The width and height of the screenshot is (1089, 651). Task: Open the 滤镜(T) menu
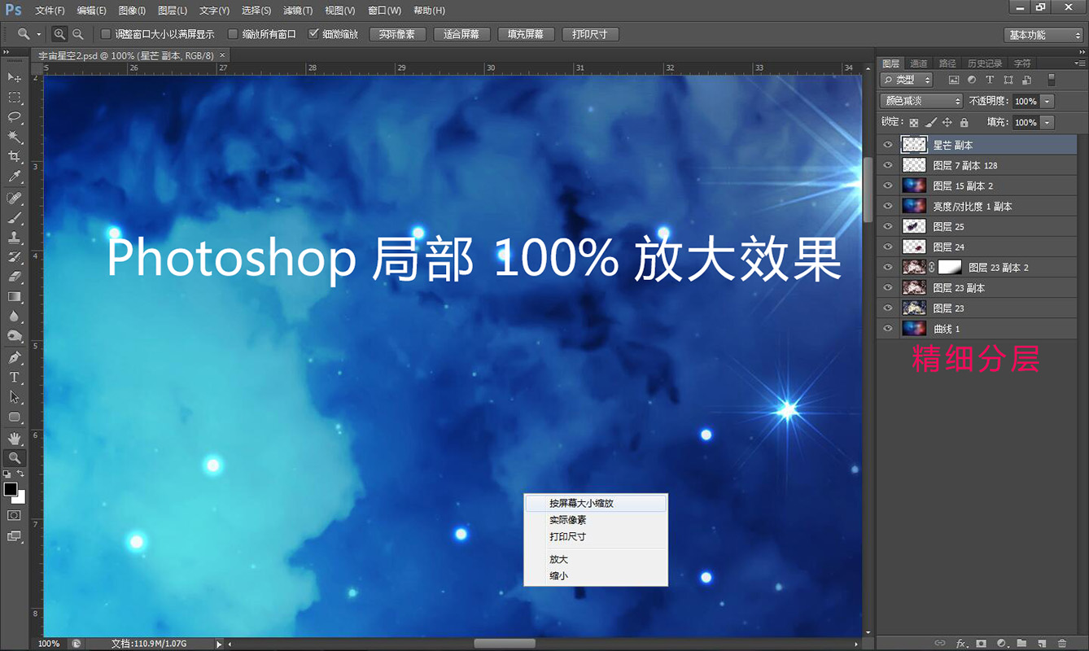[298, 11]
